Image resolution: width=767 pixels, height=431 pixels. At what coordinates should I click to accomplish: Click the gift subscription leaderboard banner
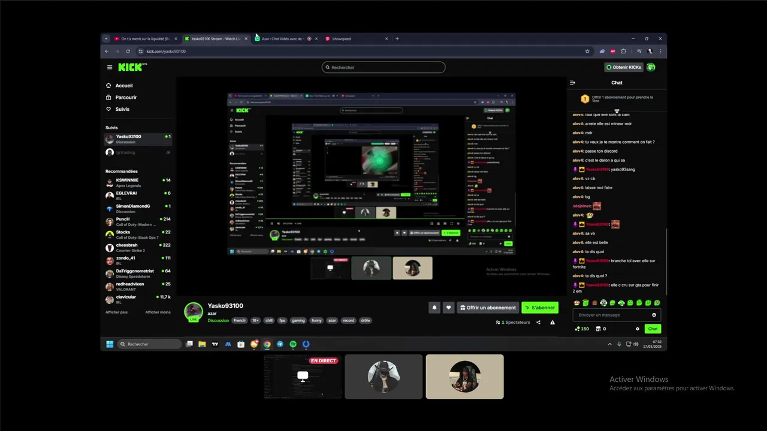pyautogui.click(x=617, y=99)
